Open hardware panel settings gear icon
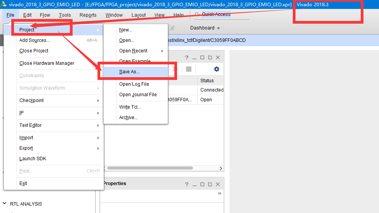This screenshot has height=213, width=379. pyautogui.click(x=217, y=69)
